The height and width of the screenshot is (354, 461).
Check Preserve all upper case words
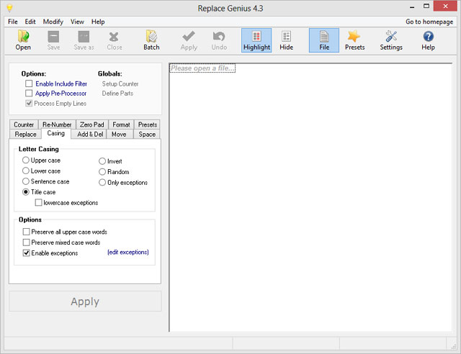pos(26,232)
